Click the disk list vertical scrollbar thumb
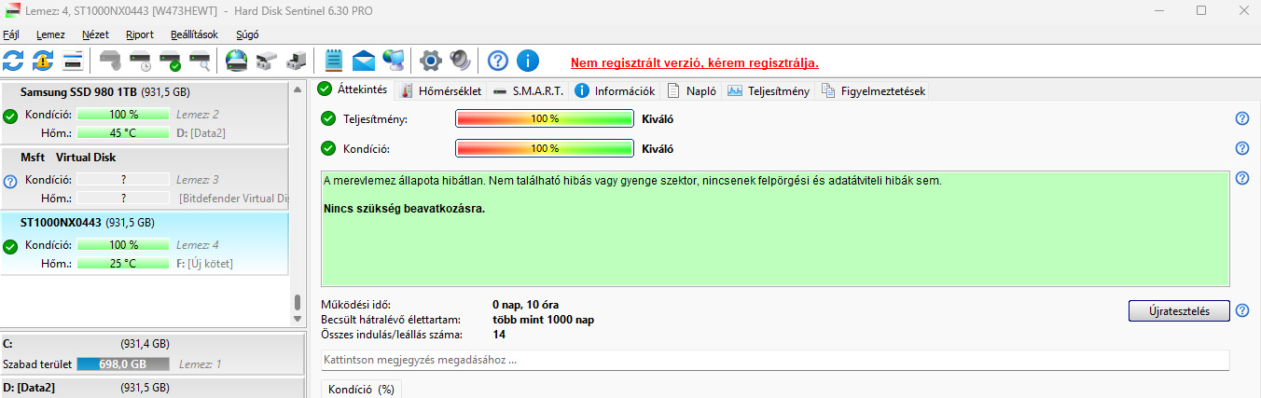This screenshot has width=1261, height=398. pyautogui.click(x=298, y=303)
